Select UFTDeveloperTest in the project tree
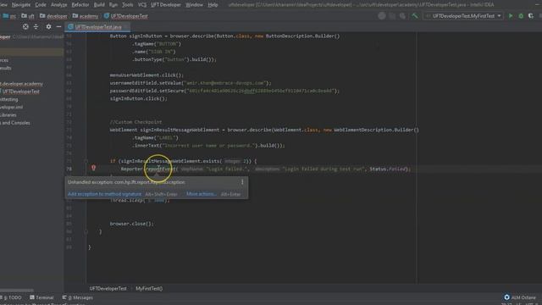 [20, 91]
